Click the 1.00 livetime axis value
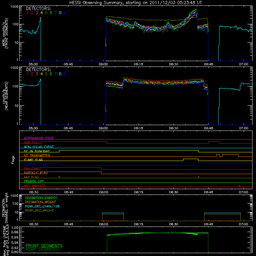The height and width of the screenshot is (256, 256). pos(15,228)
